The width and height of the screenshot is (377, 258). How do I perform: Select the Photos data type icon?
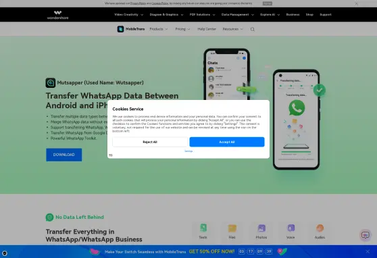261,228
